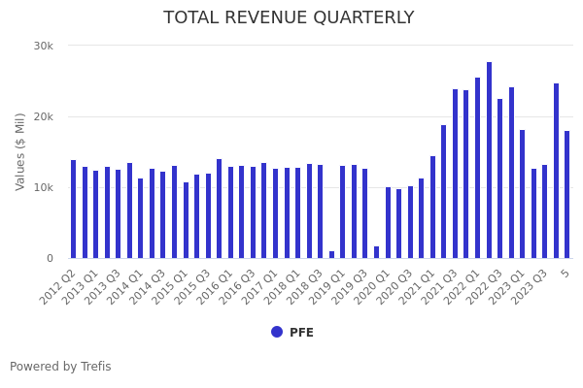Select the tallest revenue bar in the chart
583x388 pixels.
click(x=489, y=160)
